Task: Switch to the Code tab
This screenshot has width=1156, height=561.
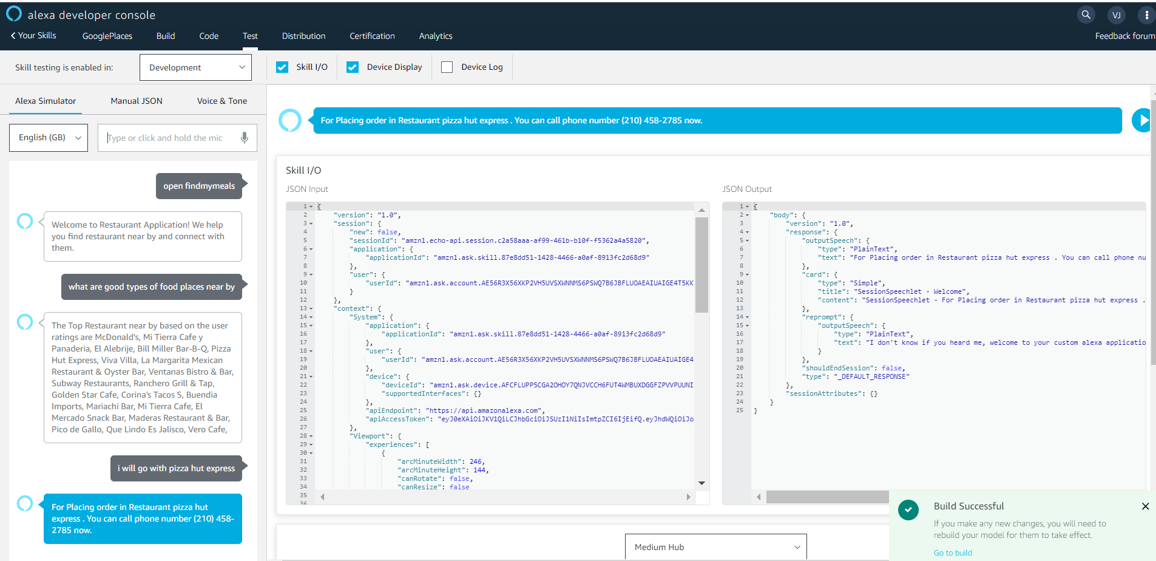Action: click(209, 36)
